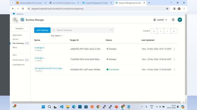197x110 pixels.
Task: Open PowerPoint from the taskbar
Action: (116, 107)
